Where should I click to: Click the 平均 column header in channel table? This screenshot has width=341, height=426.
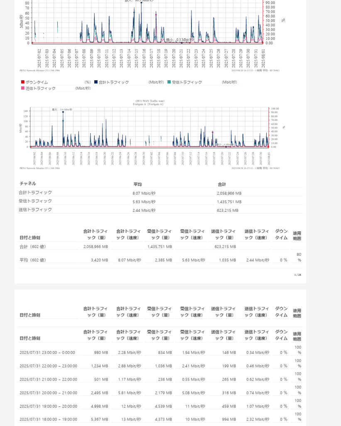pyautogui.click(x=137, y=184)
